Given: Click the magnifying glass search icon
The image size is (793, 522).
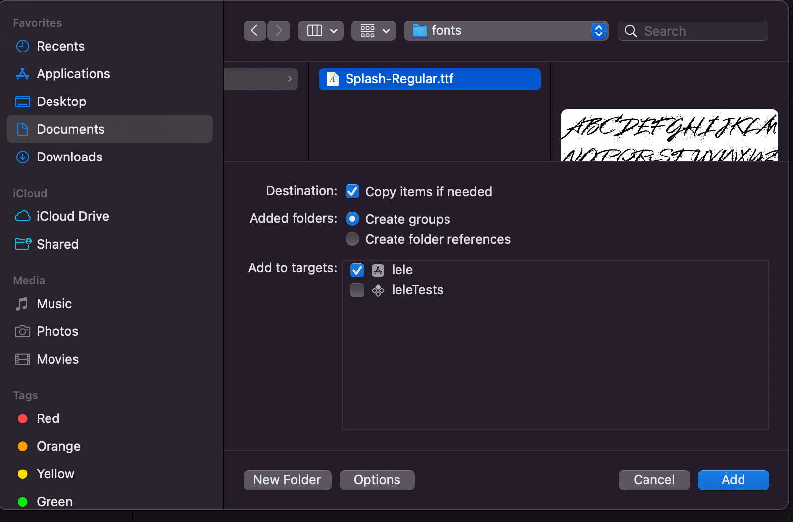Looking at the screenshot, I should pos(631,31).
